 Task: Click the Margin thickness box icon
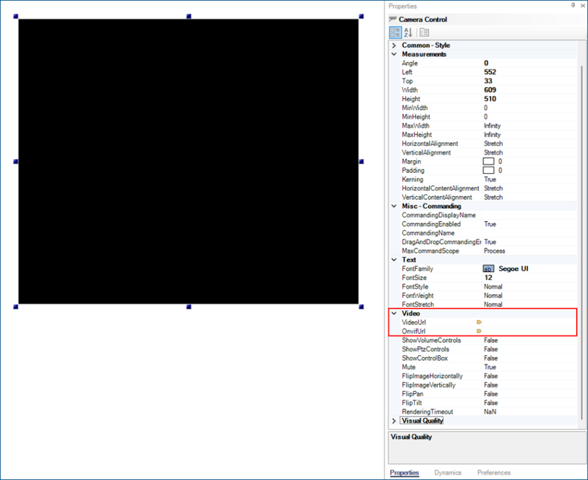point(488,162)
